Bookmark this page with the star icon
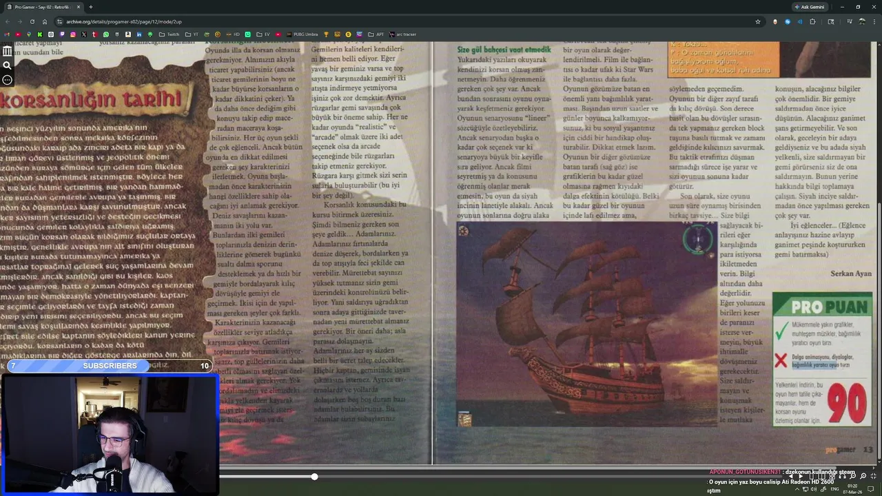This screenshot has height=496, width=882. [758, 21]
